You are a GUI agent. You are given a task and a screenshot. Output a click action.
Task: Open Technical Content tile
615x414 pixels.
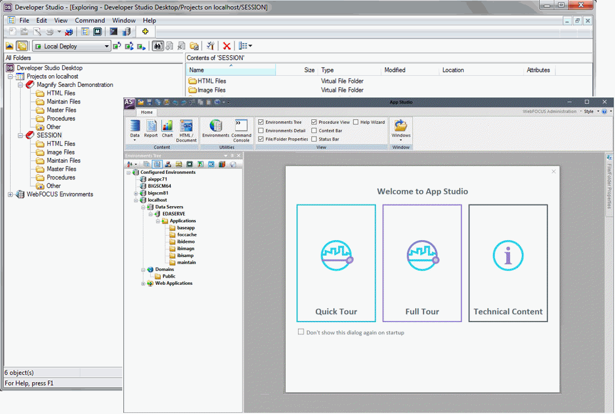click(508, 263)
